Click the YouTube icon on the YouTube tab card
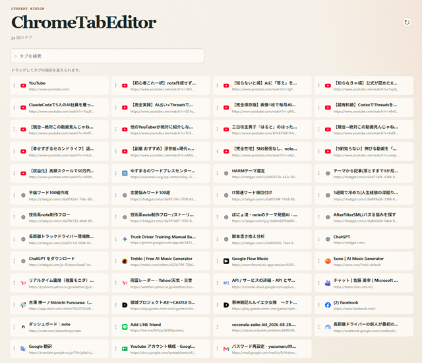 23,86
